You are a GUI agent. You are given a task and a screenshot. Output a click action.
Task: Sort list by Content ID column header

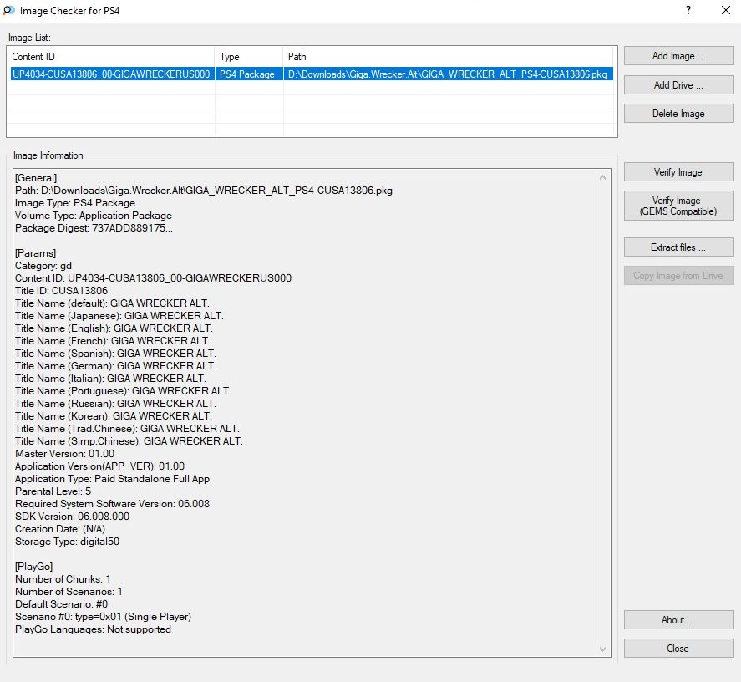coord(112,57)
